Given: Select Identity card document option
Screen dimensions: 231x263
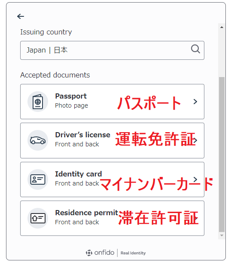Looking at the screenshot, I should coord(112,179).
